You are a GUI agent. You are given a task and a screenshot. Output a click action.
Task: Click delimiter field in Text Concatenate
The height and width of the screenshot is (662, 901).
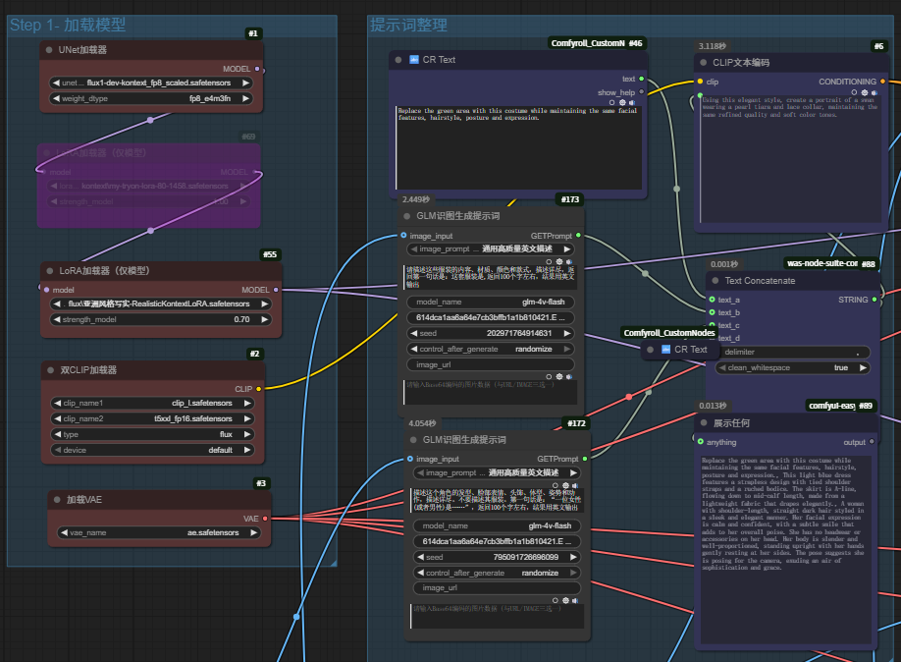click(x=792, y=352)
